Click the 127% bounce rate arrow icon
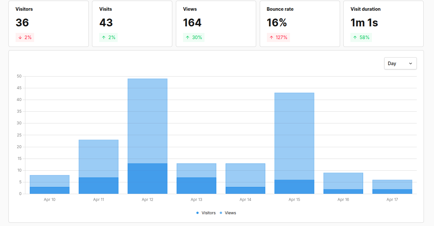This screenshot has height=226, width=434. coord(271,37)
